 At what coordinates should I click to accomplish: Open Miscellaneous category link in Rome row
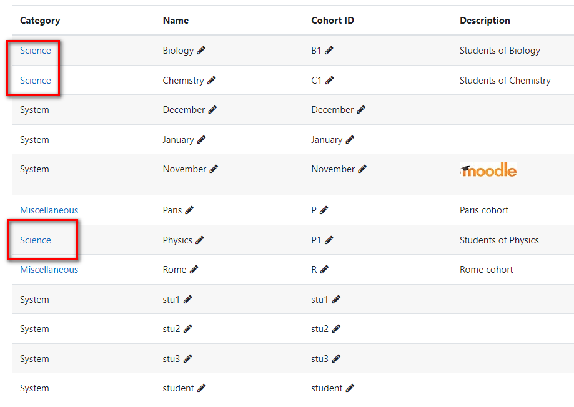[x=49, y=270]
